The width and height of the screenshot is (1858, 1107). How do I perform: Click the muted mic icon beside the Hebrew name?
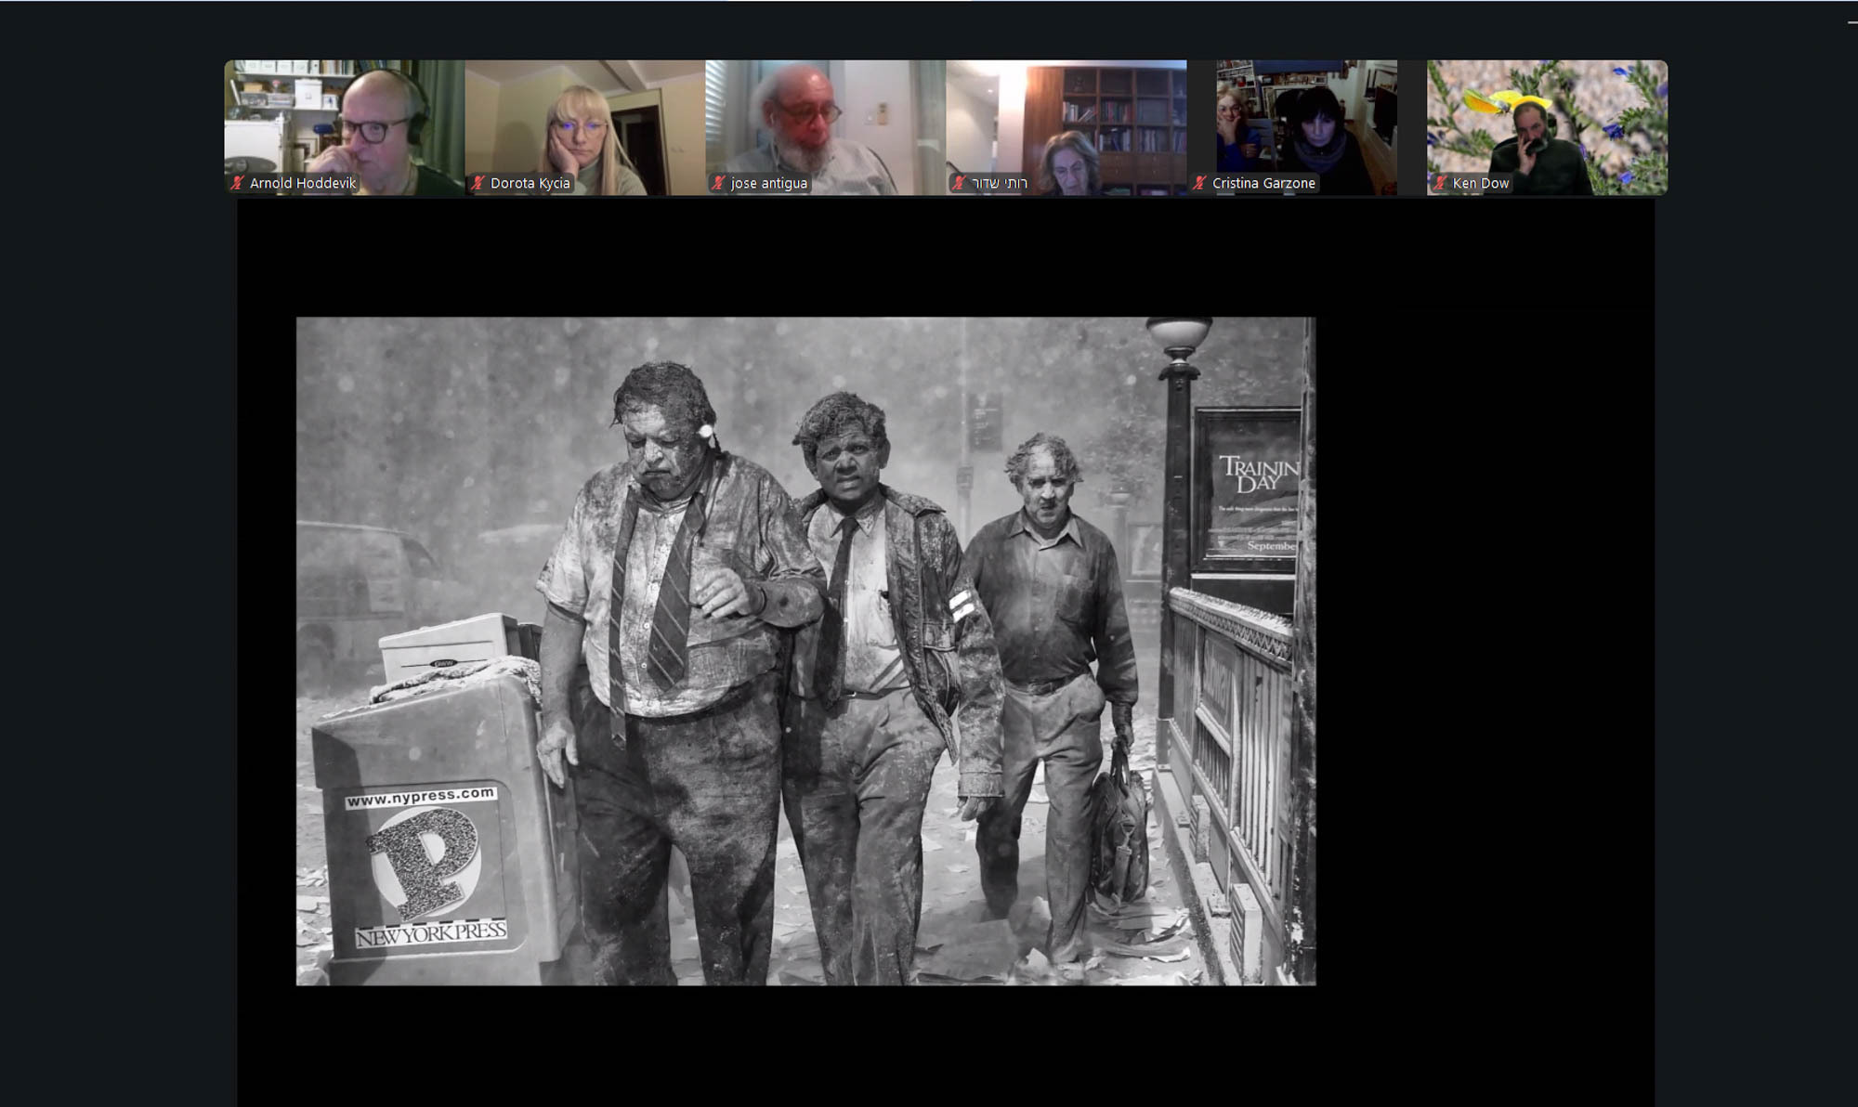point(960,183)
